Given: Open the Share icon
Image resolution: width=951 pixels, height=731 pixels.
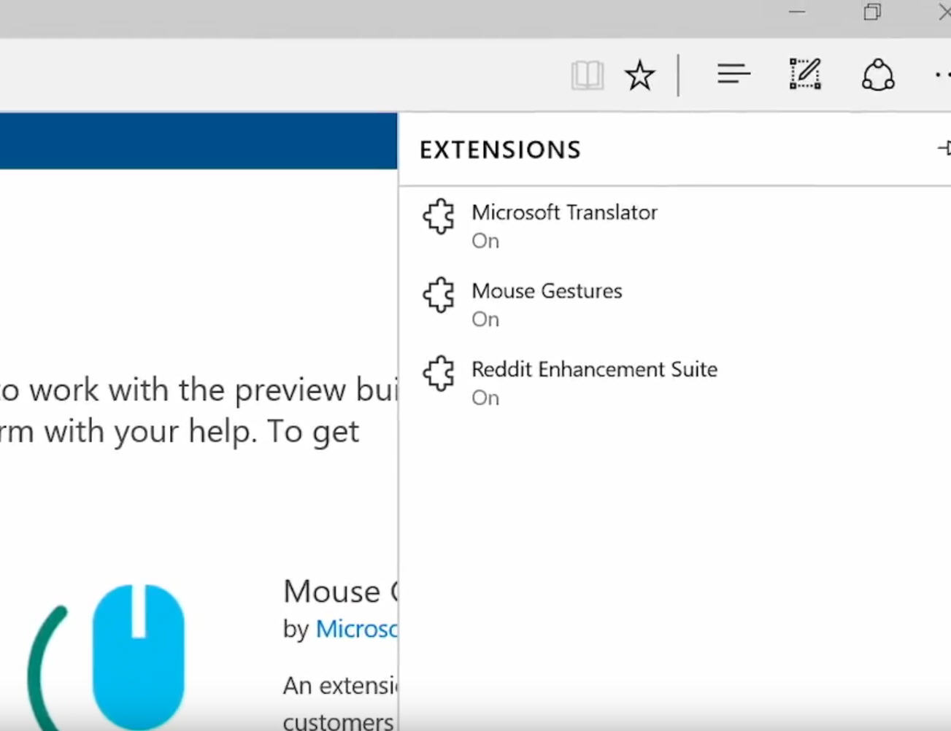Looking at the screenshot, I should click(x=878, y=74).
